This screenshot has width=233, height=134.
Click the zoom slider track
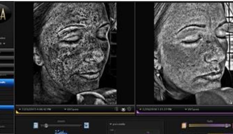(65, 126)
